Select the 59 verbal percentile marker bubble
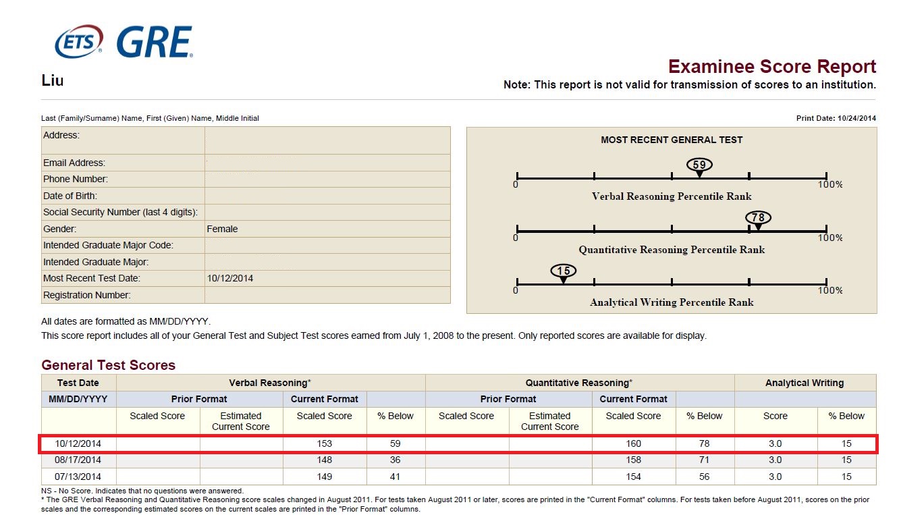The width and height of the screenshot is (899, 515). (699, 165)
